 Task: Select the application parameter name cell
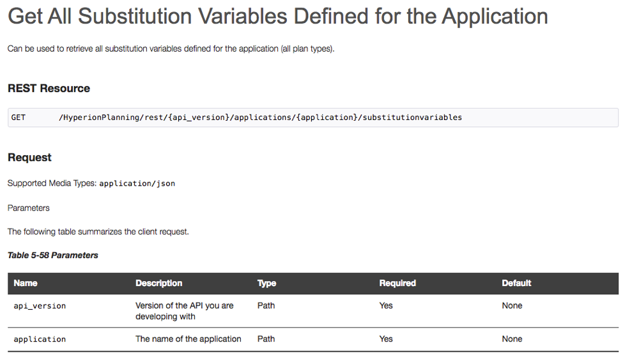tap(40, 339)
